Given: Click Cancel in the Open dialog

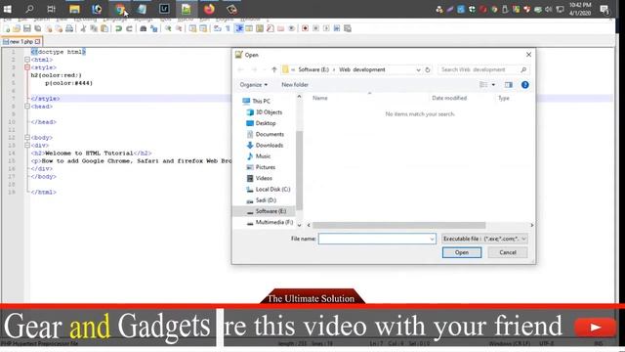Looking at the screenshot, I should pyautogui.click(x=508, y=252).
